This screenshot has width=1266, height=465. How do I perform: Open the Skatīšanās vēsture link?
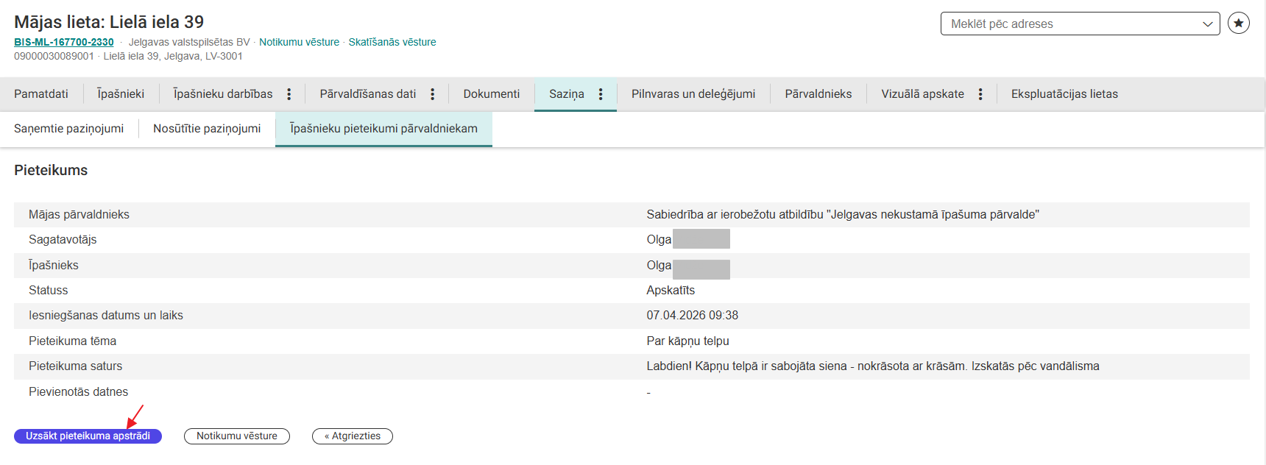(392, 42)
